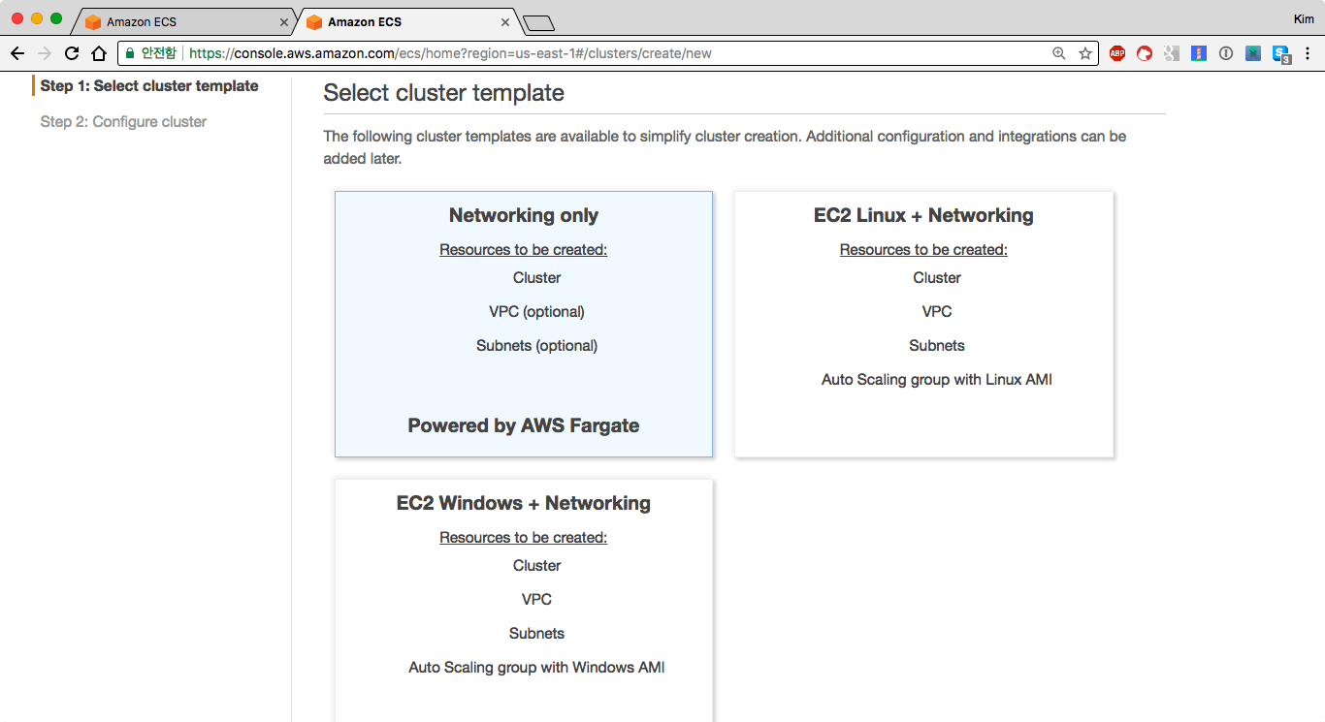Open the zoom magnifier in the address bar
The height and width of the screenshot is (722, 1325).
pyautogui.click(x=1059, y=53)
